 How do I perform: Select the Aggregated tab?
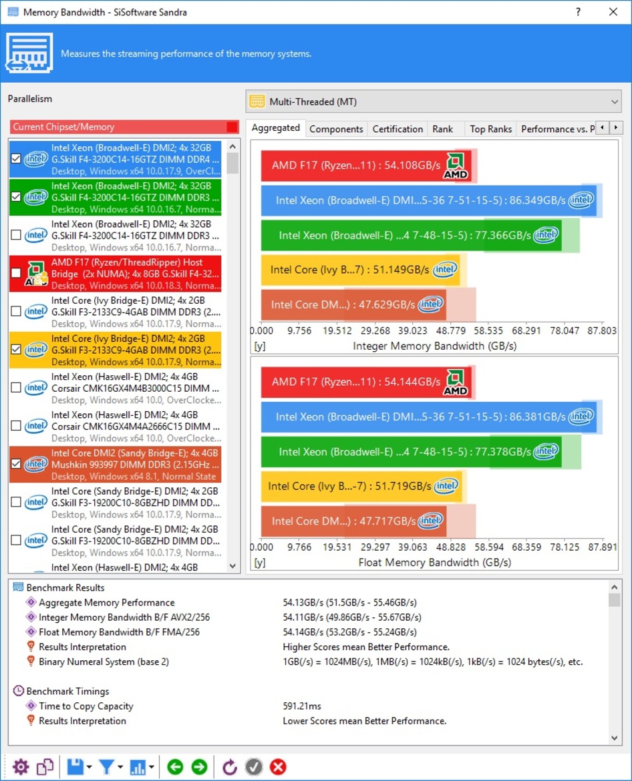point(276,128)
